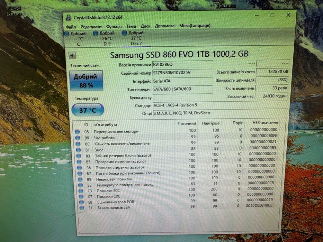Select HEX value 000000000025
This screenshot has width=323, height=242.
pyautogui.click(x=261, y=183)
